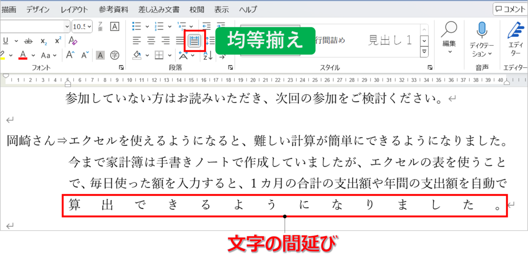This screenshot has width=528, height=265.
Task: Center-align the paragraph text
Action: point(151,41)
